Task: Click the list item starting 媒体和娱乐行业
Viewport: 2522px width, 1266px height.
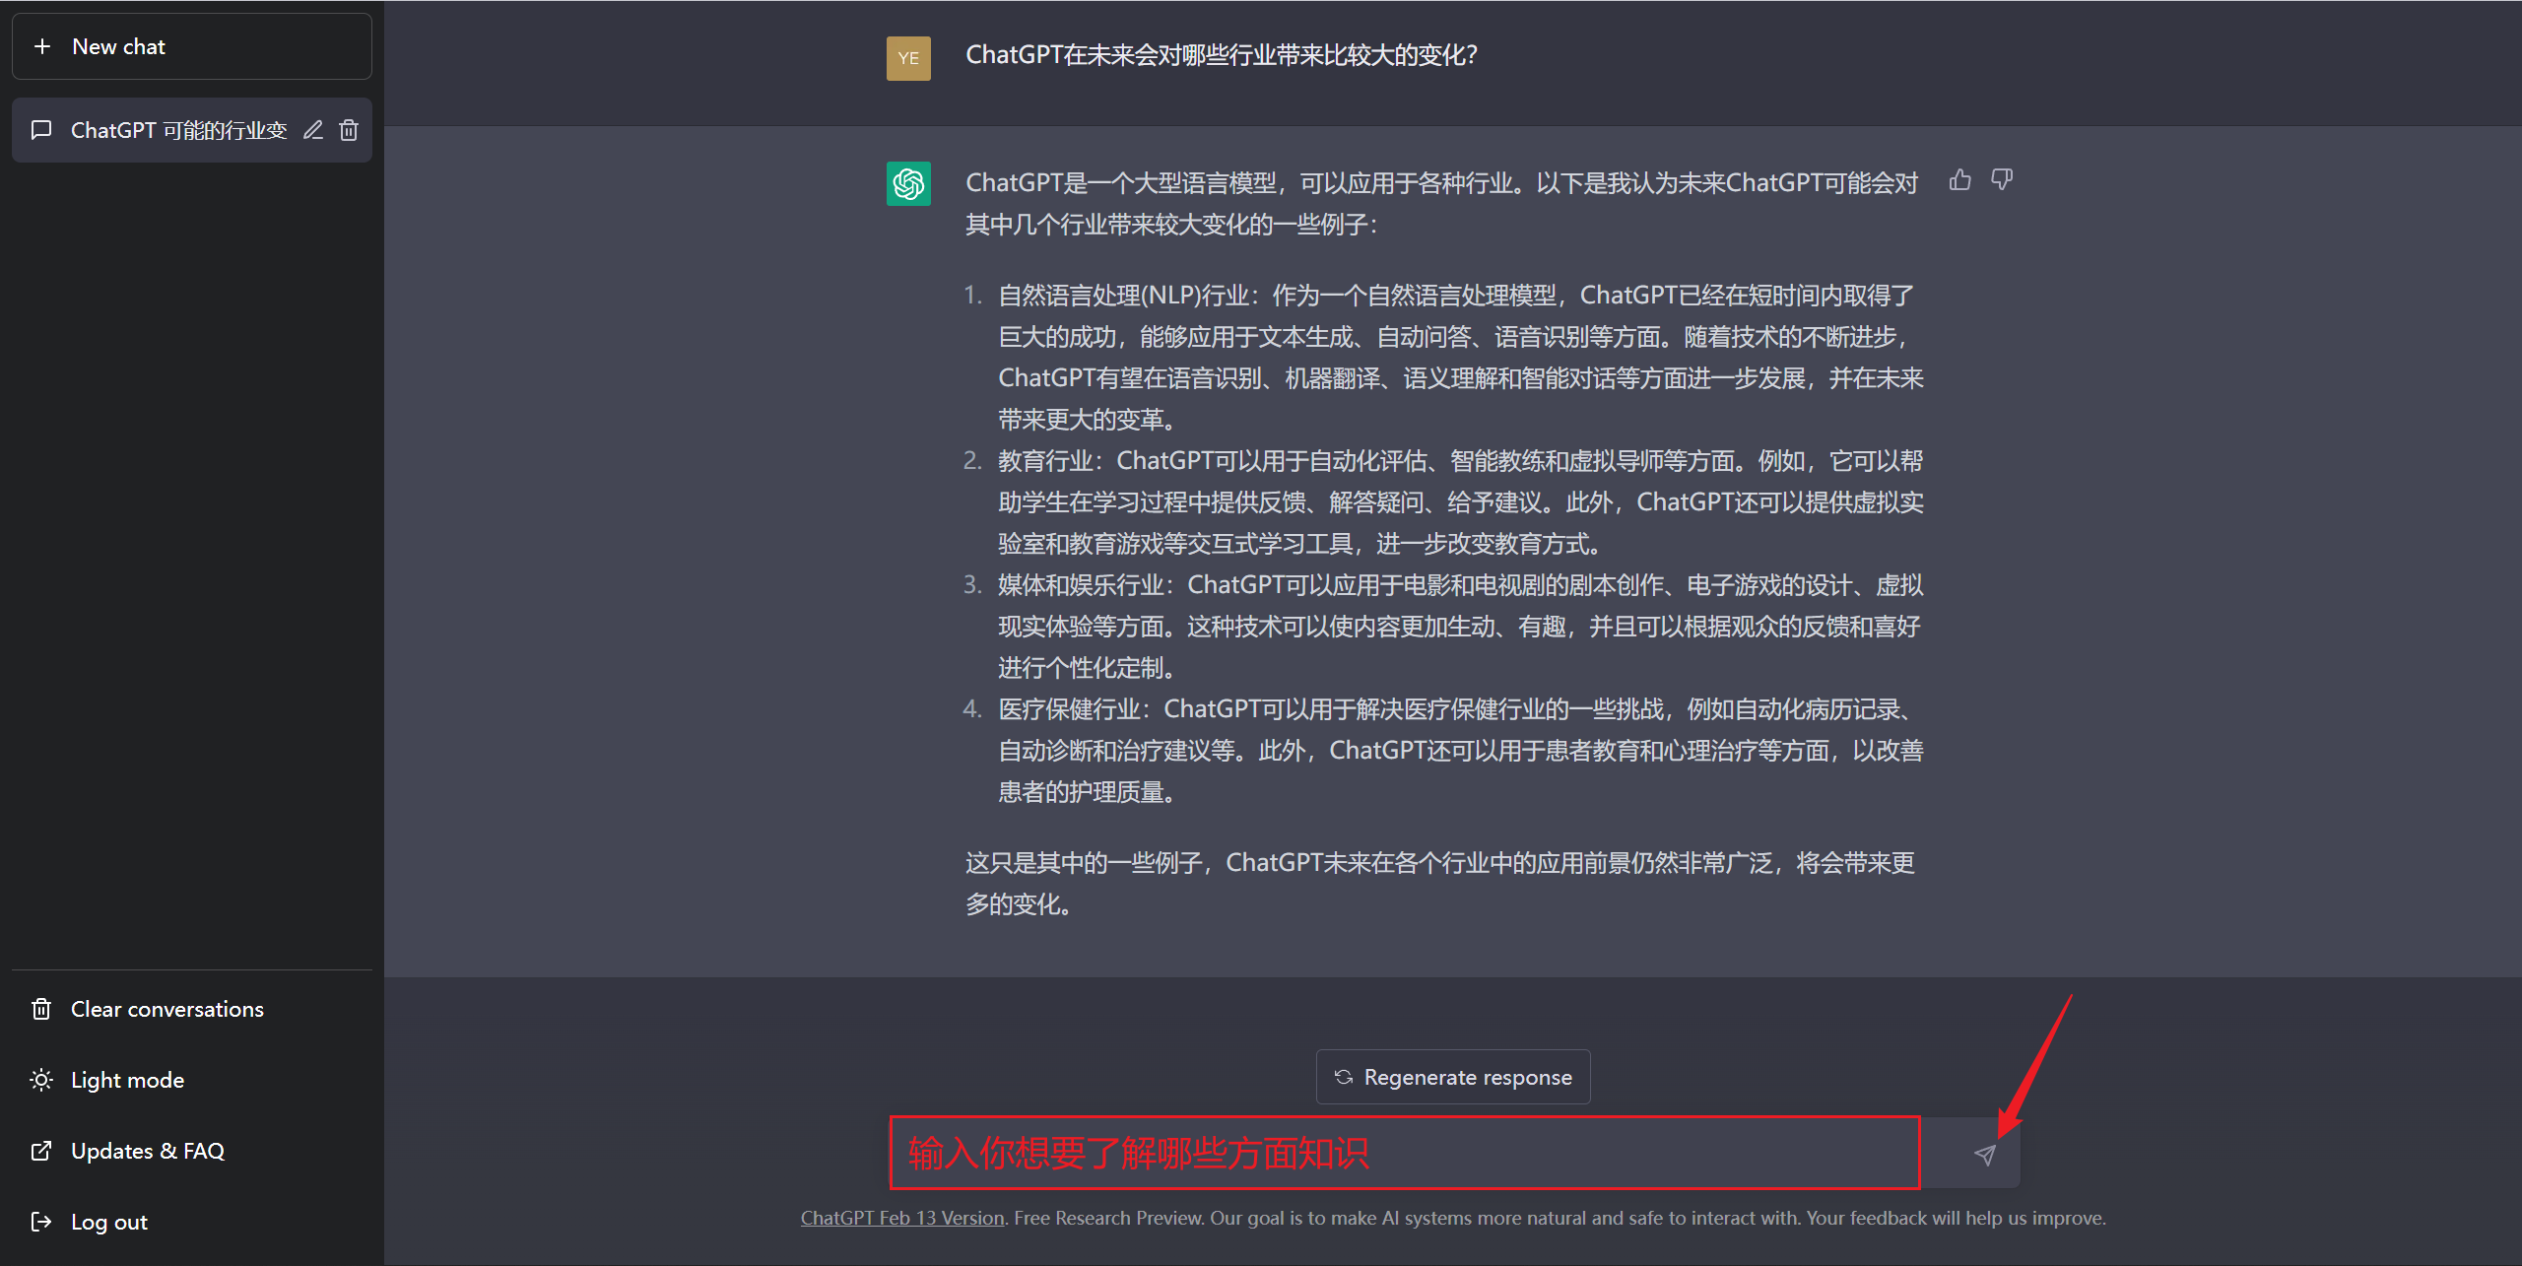Action: 1460,627
